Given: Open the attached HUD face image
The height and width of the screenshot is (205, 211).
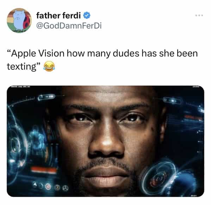Looking at the screenshot, I should (x=106, y=141).
